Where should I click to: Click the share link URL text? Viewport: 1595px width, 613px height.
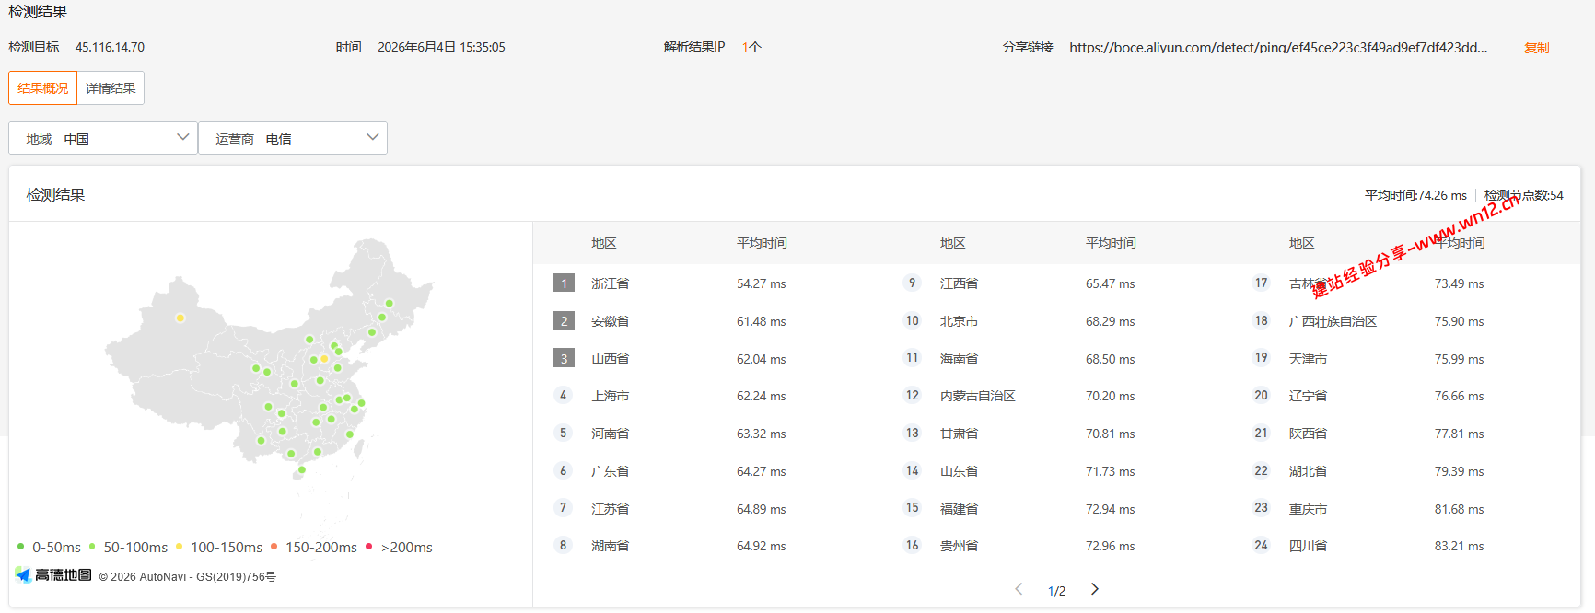tap(1278, 48)
